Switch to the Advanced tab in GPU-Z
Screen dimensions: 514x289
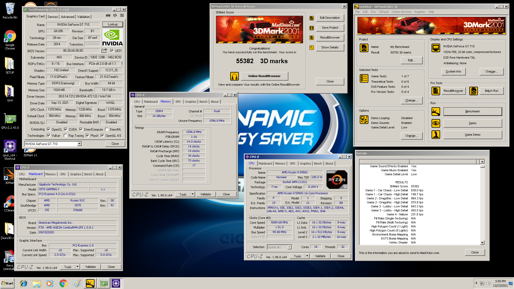67,17
